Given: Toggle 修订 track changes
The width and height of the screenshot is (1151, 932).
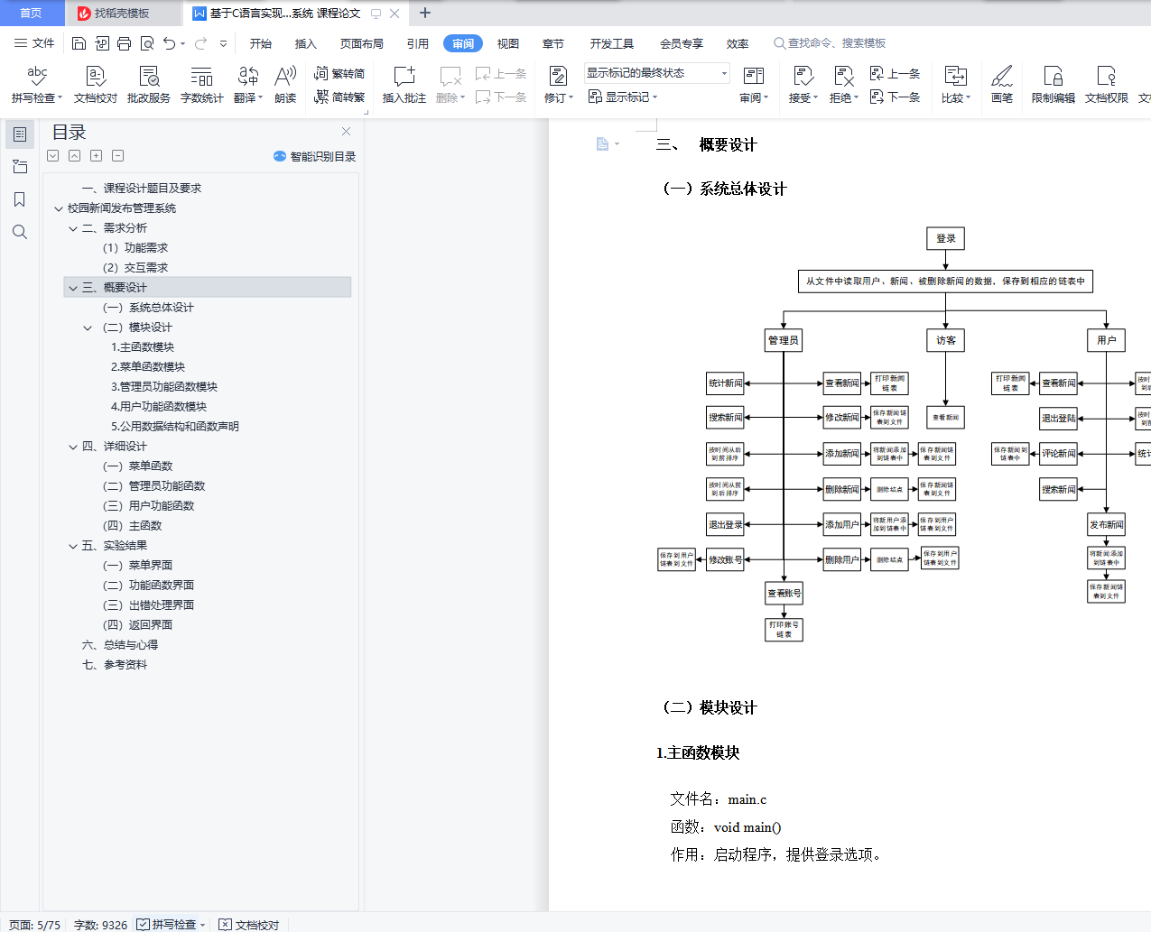Looking at the screenshot, I should click(559, 85).
